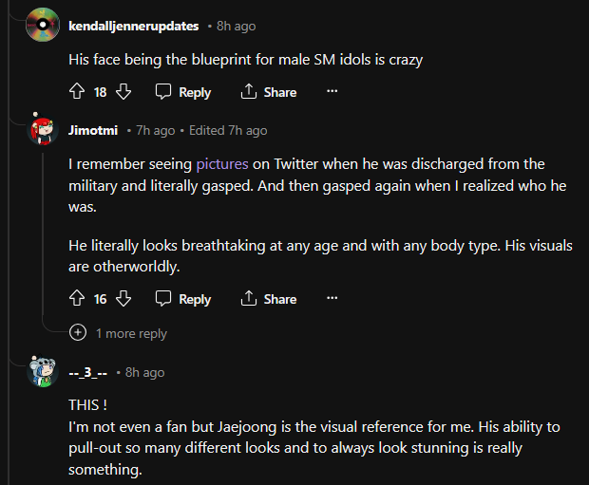
Task: Click the 8h ago timestamp on --_3_--'s comment
Action: click(x=145, y=372)
